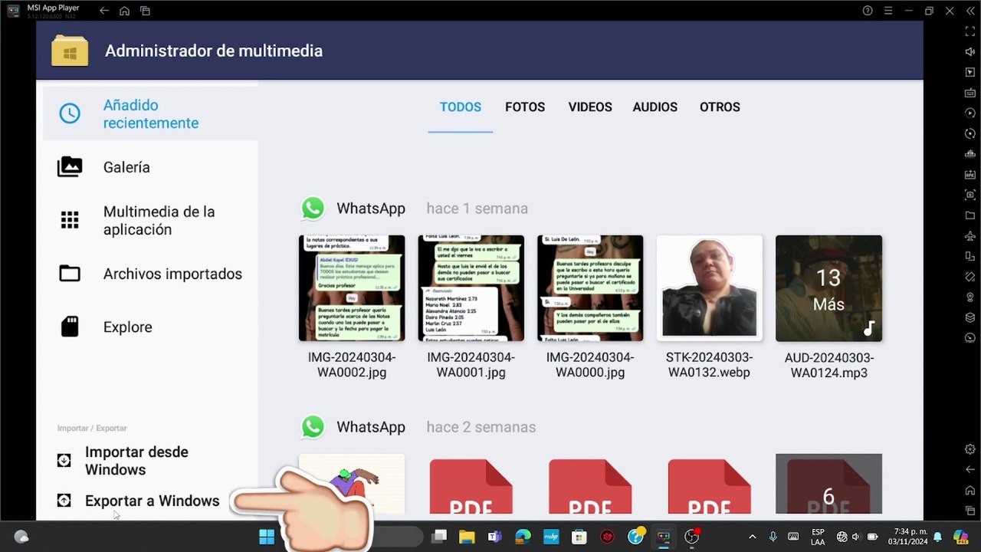Click the recent apps icon in the title bar
Viewport: 981px width, 552px height.
click(x=145, y=11)
